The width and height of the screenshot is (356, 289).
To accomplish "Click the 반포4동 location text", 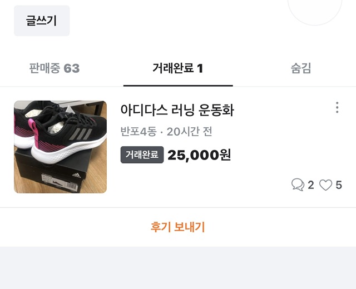I will click(x=139, y=132).
